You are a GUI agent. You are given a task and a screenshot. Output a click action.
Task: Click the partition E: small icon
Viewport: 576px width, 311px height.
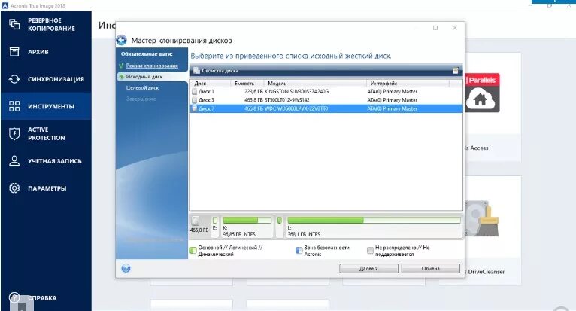215,220
